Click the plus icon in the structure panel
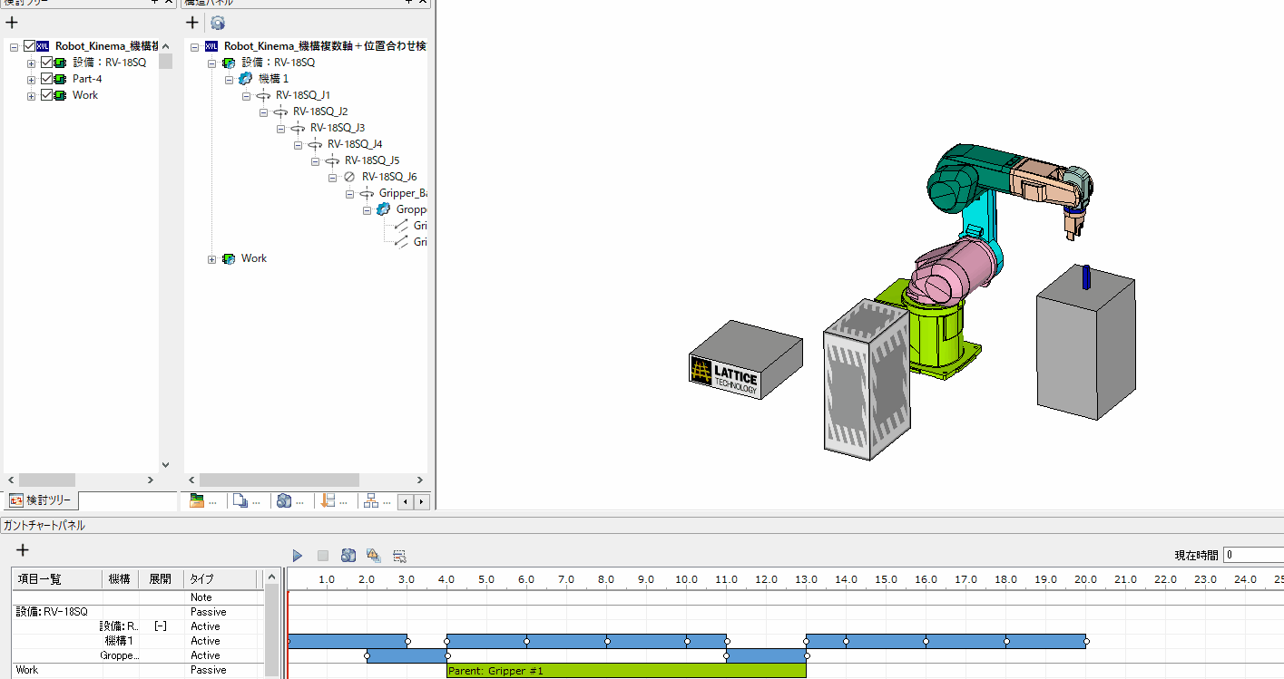This screenshot has height=679, width=1284. 191,23
